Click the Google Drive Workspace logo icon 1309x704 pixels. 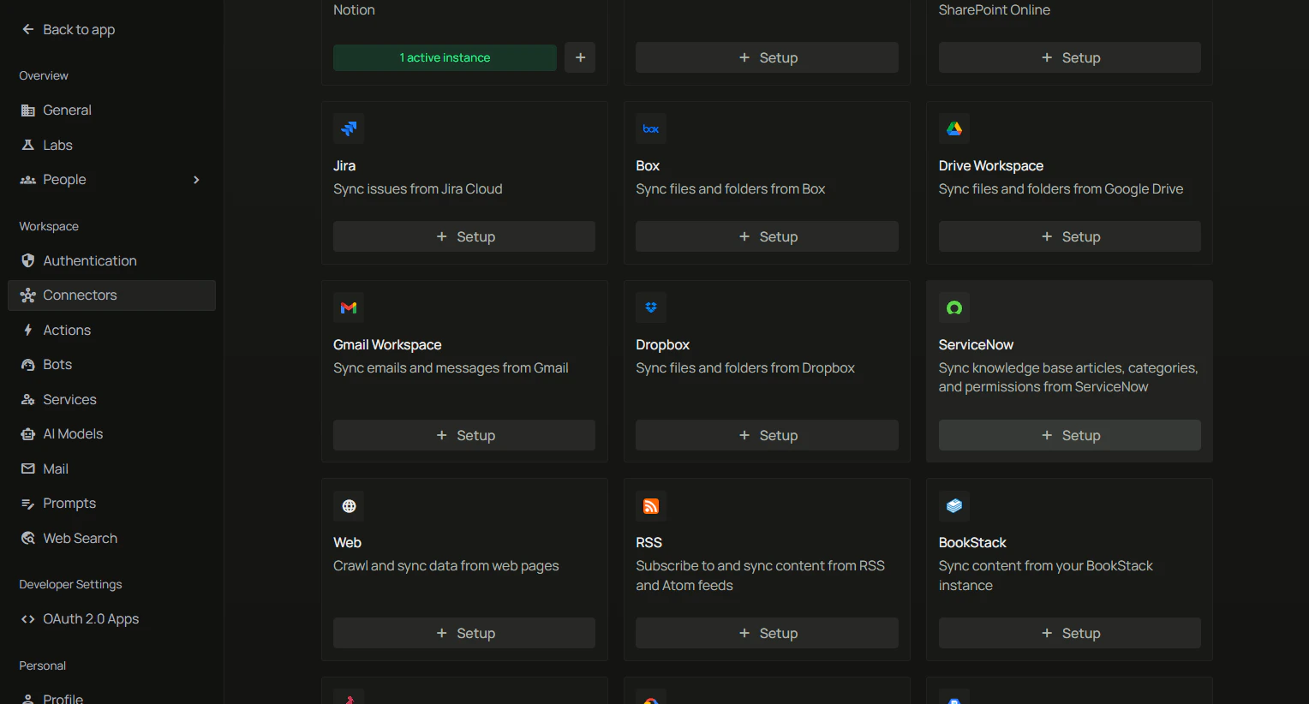954,128
